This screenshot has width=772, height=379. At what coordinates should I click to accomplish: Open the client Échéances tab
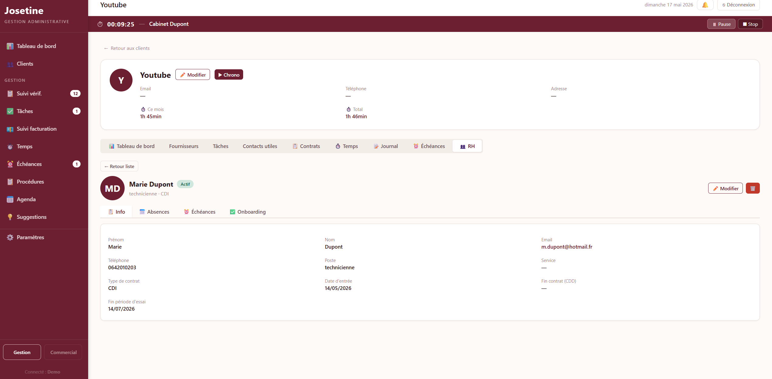coord(429,146)
